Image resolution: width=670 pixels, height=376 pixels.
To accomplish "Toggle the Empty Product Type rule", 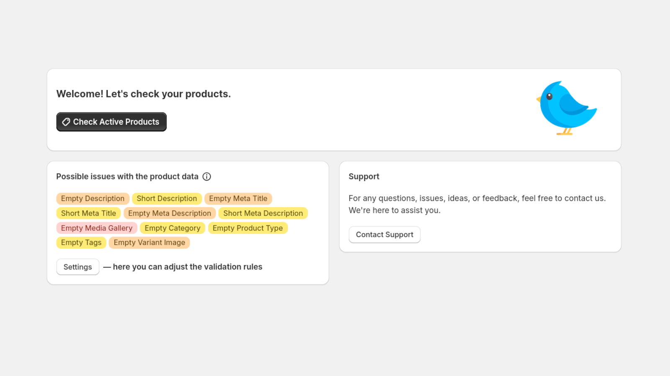I will [x=247, y=228].
